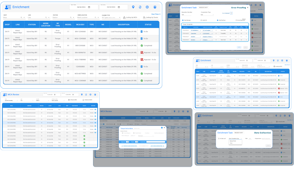The width and height of the screenshot is (294, 171).
Task: Expand Station filter dropdown in large Enrichment window
Action: pyautogui.click(x=73, y=17)
